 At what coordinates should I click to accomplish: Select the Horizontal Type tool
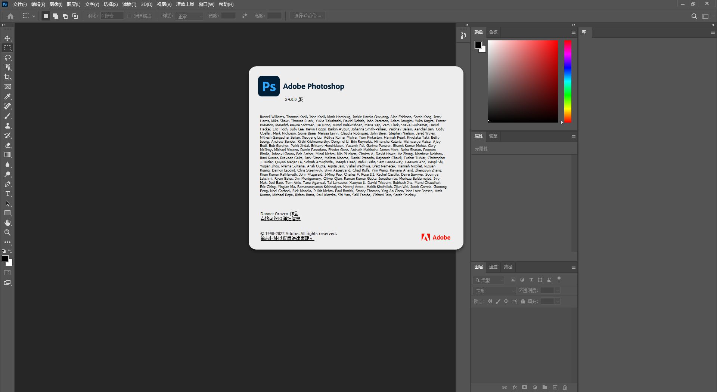[x=7, y=194]
